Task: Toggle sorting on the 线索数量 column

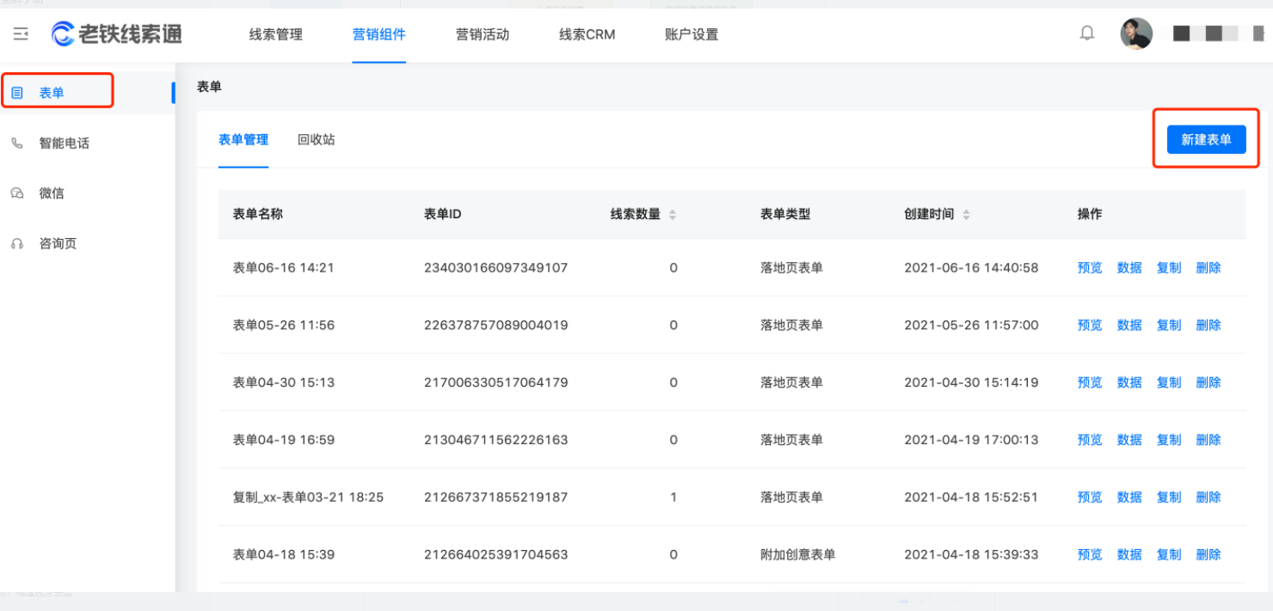Action: pos(672,214)
